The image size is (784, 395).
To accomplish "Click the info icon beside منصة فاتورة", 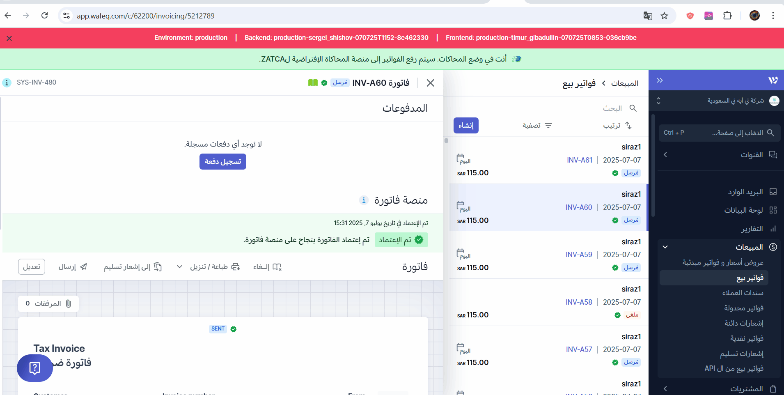I will point(364,200).
